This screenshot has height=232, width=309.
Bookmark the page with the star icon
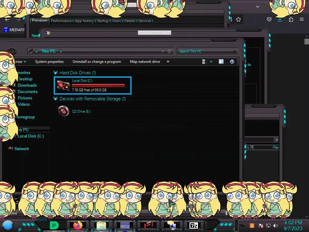[x=238, y=19]
